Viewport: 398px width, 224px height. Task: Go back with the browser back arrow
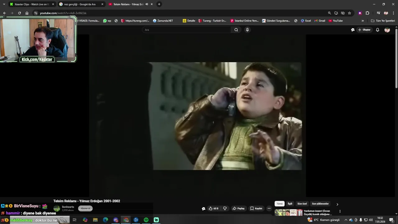[4, 13]
